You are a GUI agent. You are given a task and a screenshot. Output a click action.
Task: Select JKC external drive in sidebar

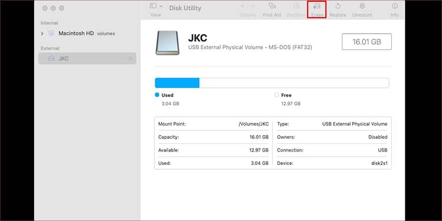click(x=87, y=58)
